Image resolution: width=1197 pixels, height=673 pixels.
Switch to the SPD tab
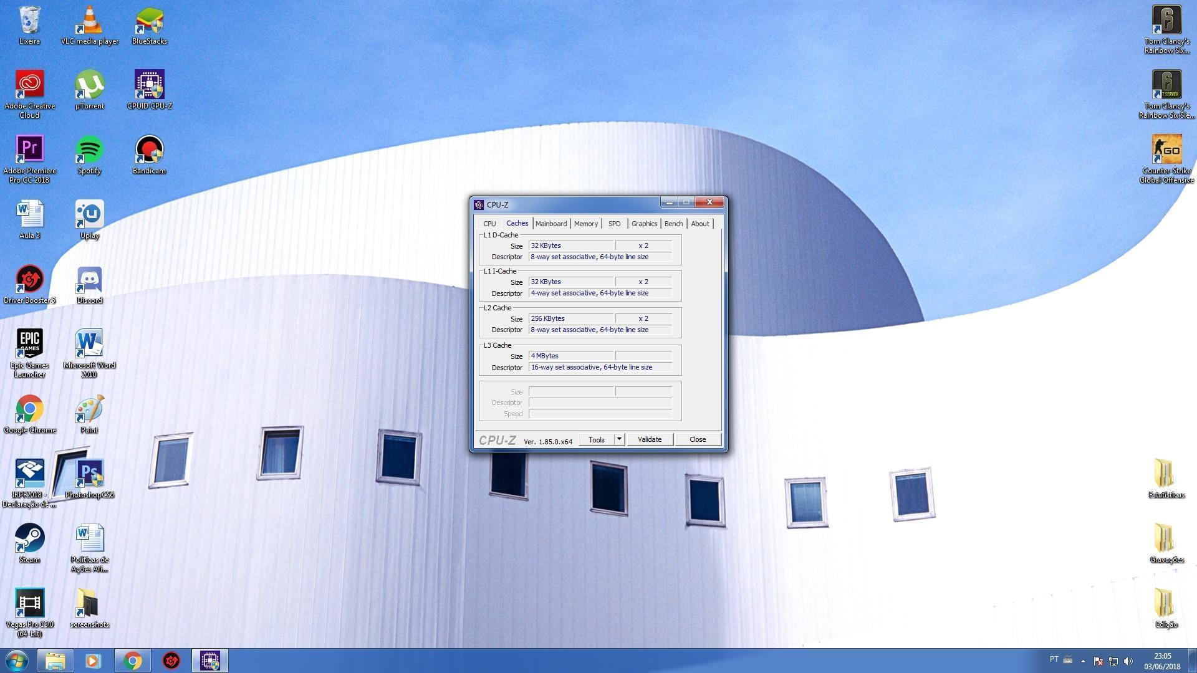pyautogui.click(x=615, y=224)
